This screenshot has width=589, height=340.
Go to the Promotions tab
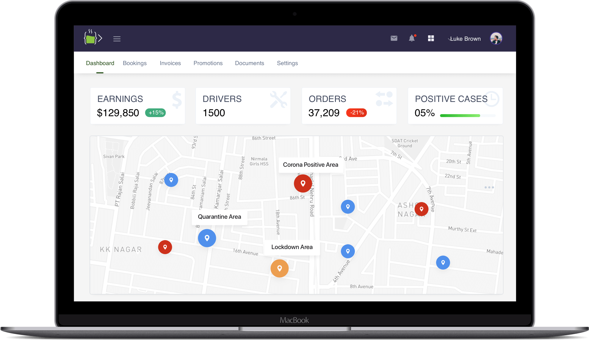click(x=208, y=63)
